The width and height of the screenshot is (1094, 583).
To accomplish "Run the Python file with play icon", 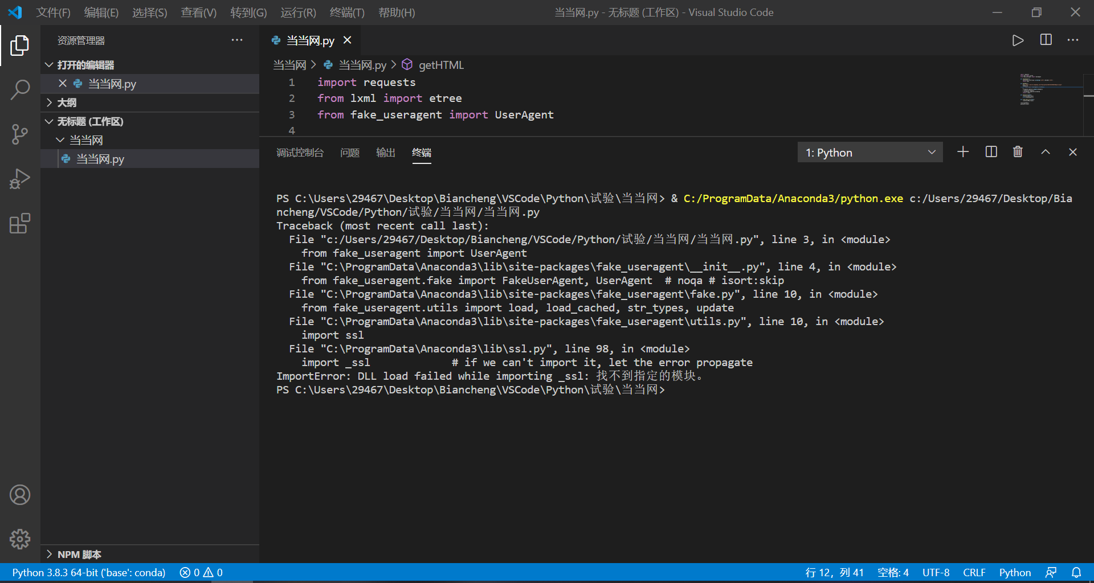I will (x=1018, y=40).
